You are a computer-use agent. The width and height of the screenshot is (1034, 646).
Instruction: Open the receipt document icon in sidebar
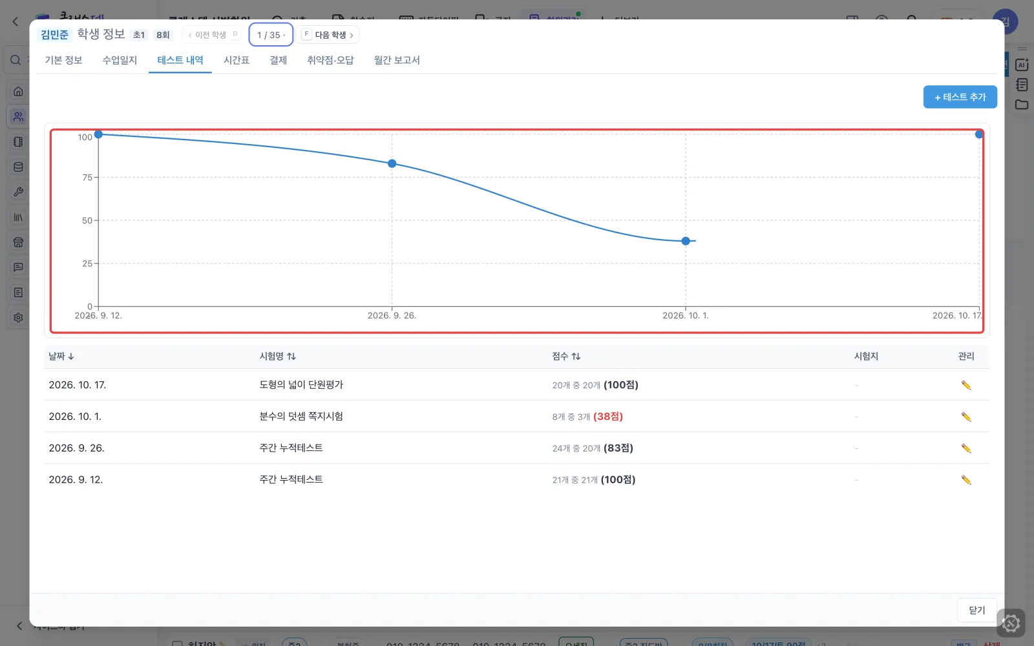(x=18, y=292)
